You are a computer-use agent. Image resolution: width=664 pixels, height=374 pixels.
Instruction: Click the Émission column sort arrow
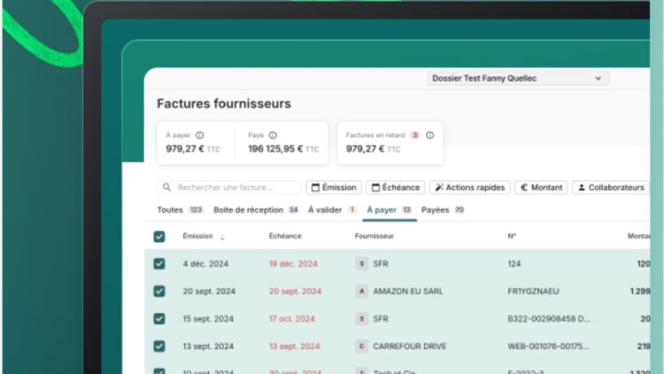click(x=222, y=237)
